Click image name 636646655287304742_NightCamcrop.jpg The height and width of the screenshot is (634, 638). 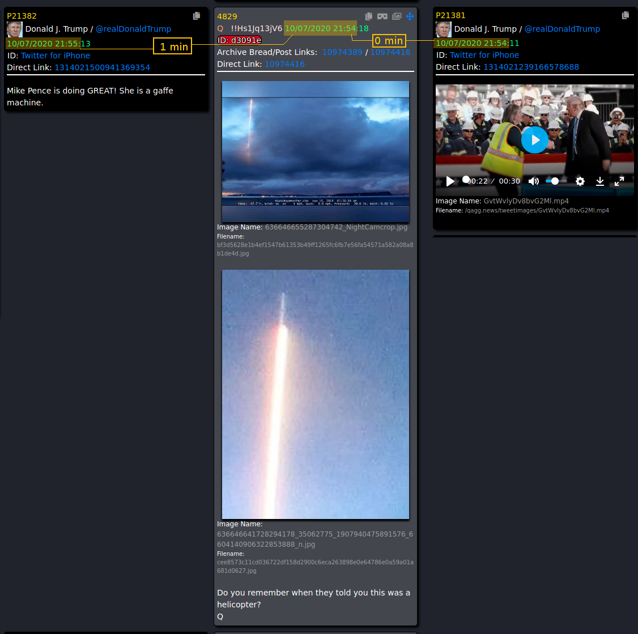[336, 227]
